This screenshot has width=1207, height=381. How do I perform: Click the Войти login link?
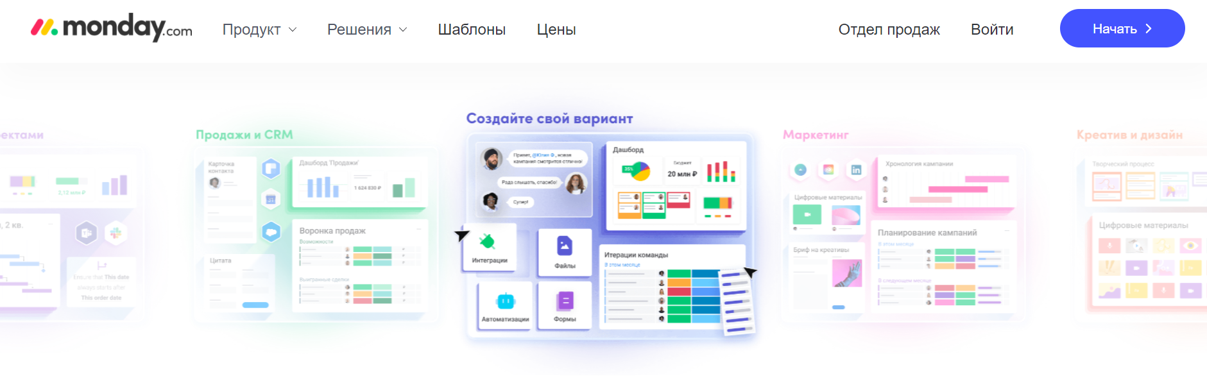pos(992,30)
